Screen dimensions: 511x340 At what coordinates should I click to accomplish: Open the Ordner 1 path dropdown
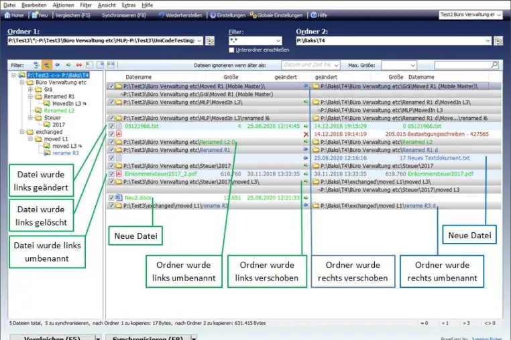click(x=199, y=41)
